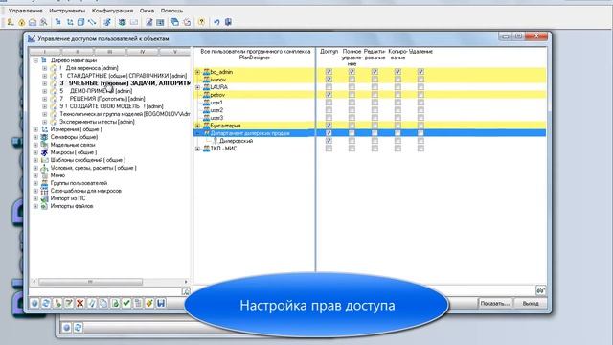Click the right arrow of tree horizontal scrollbar
The image size is (613, 345).
(x=186, y=282)
